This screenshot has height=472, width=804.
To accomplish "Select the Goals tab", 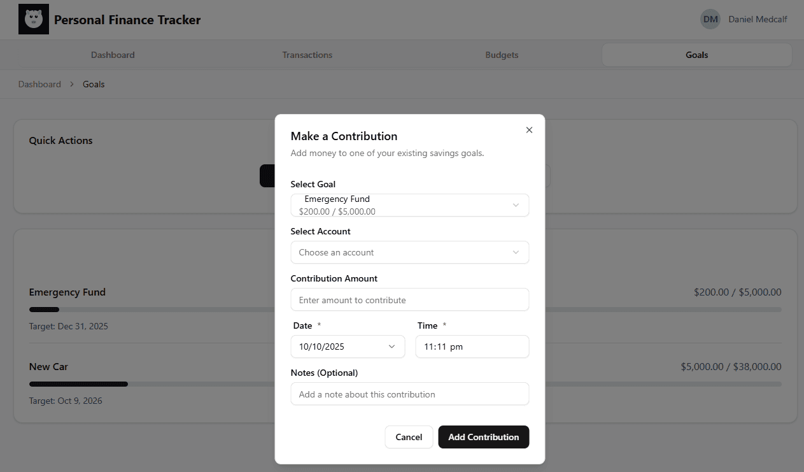I will point(696,55).
